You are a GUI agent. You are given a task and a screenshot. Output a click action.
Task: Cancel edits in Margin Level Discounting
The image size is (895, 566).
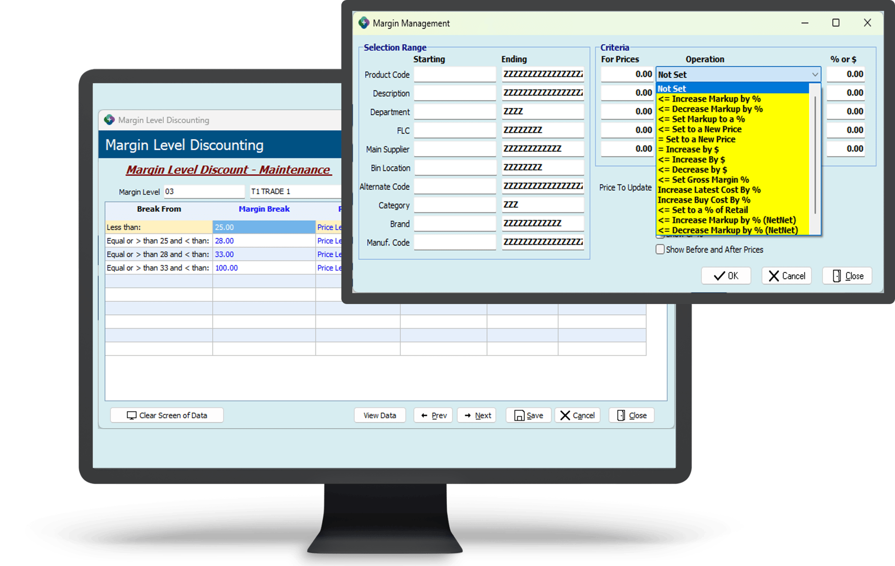[577, 415]
